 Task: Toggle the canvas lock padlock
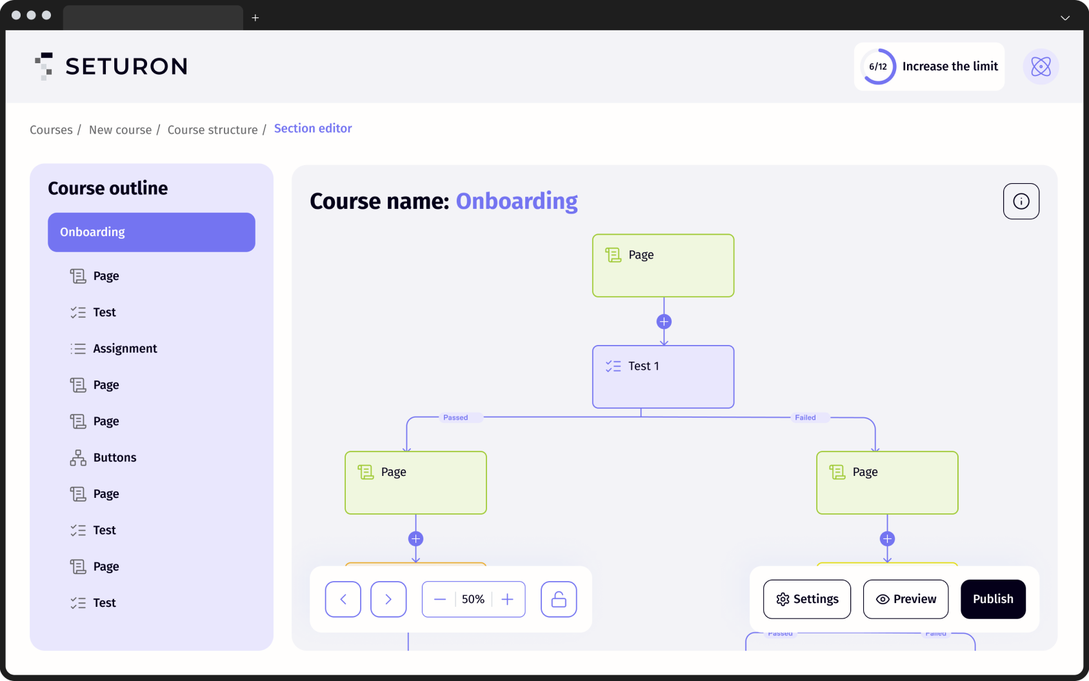coord(558,599)
